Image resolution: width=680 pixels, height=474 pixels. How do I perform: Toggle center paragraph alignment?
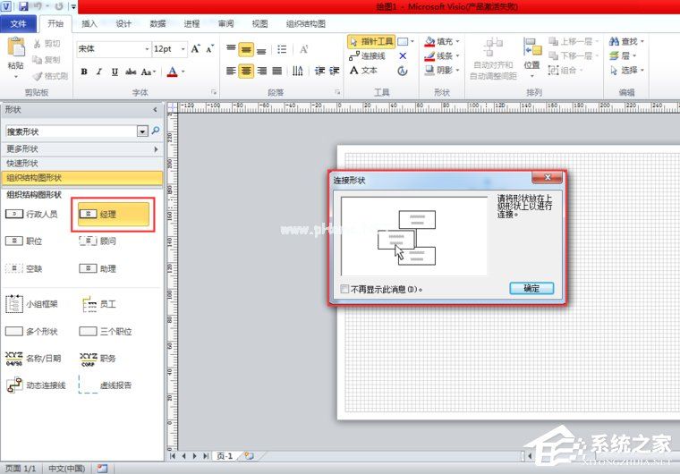(246, 71)
